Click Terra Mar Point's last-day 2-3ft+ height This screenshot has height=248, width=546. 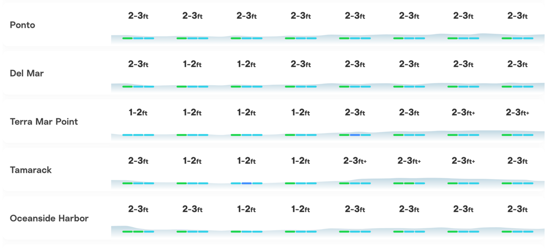click(518, 112)
